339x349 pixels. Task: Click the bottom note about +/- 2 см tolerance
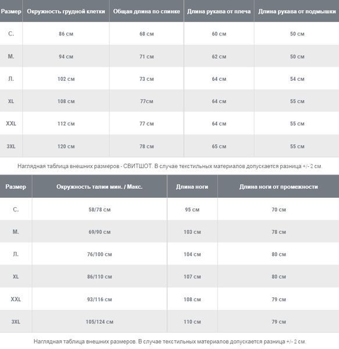170,341
